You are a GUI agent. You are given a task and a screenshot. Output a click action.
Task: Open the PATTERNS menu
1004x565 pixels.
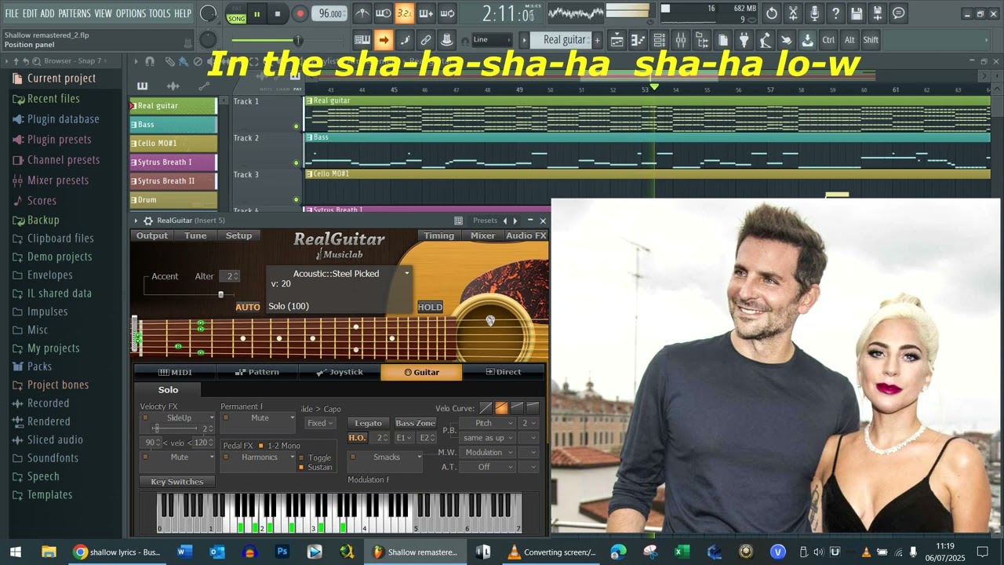[x=75, y=13]
